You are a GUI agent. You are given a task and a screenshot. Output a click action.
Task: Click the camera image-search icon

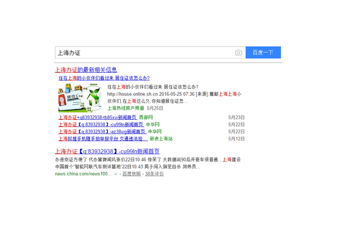point(238,53)
